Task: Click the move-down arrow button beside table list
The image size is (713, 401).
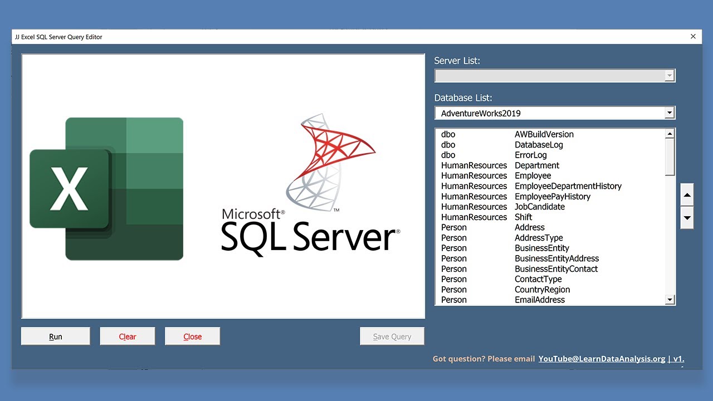Action: 687,218
